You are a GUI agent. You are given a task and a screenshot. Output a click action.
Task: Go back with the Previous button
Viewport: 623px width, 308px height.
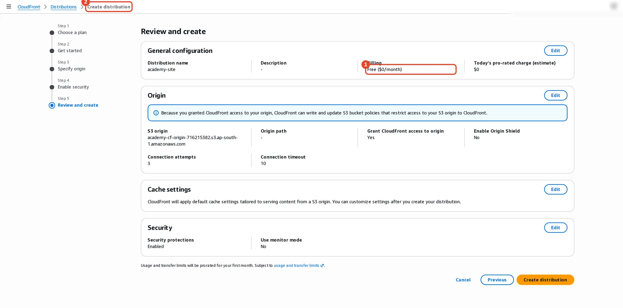pyautogui.click(x=497, y=280)
